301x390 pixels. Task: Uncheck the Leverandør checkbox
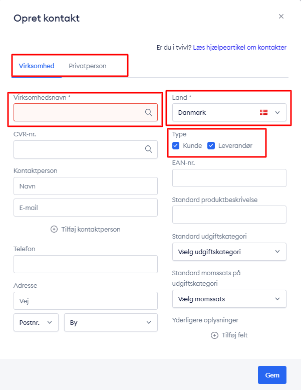pyautogui.click(x=211, y=145)
